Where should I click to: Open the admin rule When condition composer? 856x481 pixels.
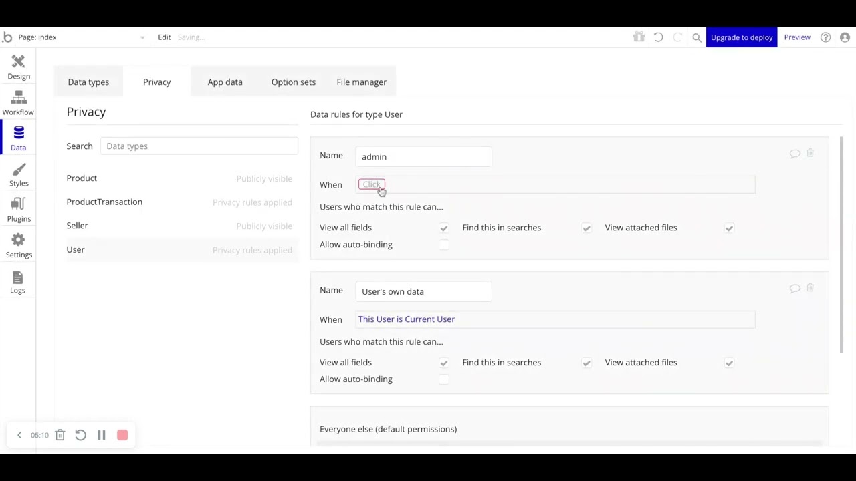pos(555,184)
